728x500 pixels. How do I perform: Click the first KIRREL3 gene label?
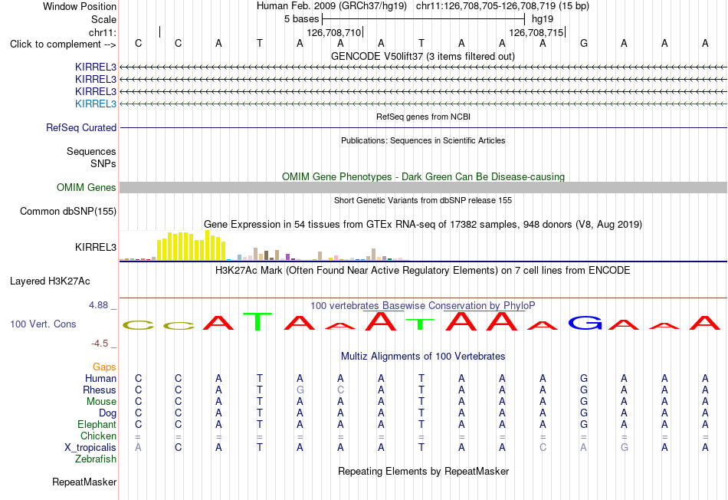[96, 67]
